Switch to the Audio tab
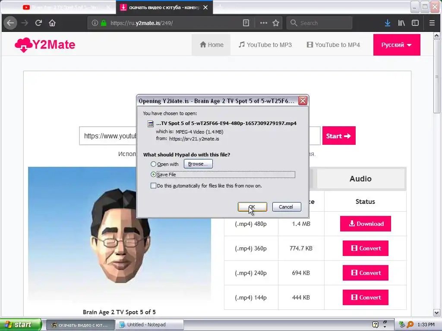Image resolution: width=442 pixels, height=331 pixels. coord(360,178)
